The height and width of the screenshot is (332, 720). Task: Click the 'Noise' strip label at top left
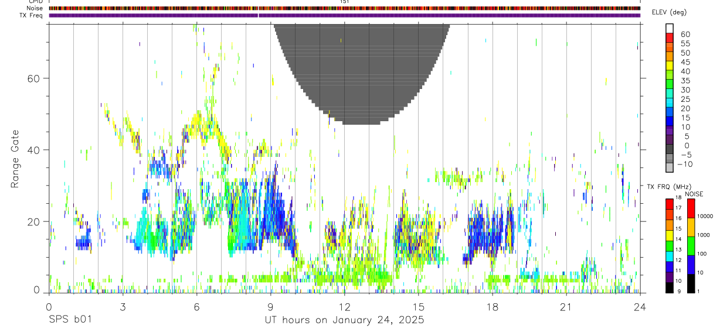click(35, 8)
